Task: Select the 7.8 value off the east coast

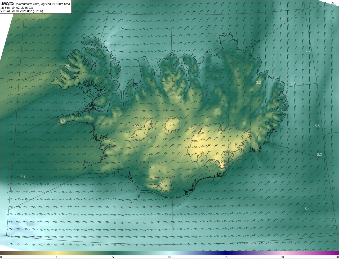Action: point(293,84)
